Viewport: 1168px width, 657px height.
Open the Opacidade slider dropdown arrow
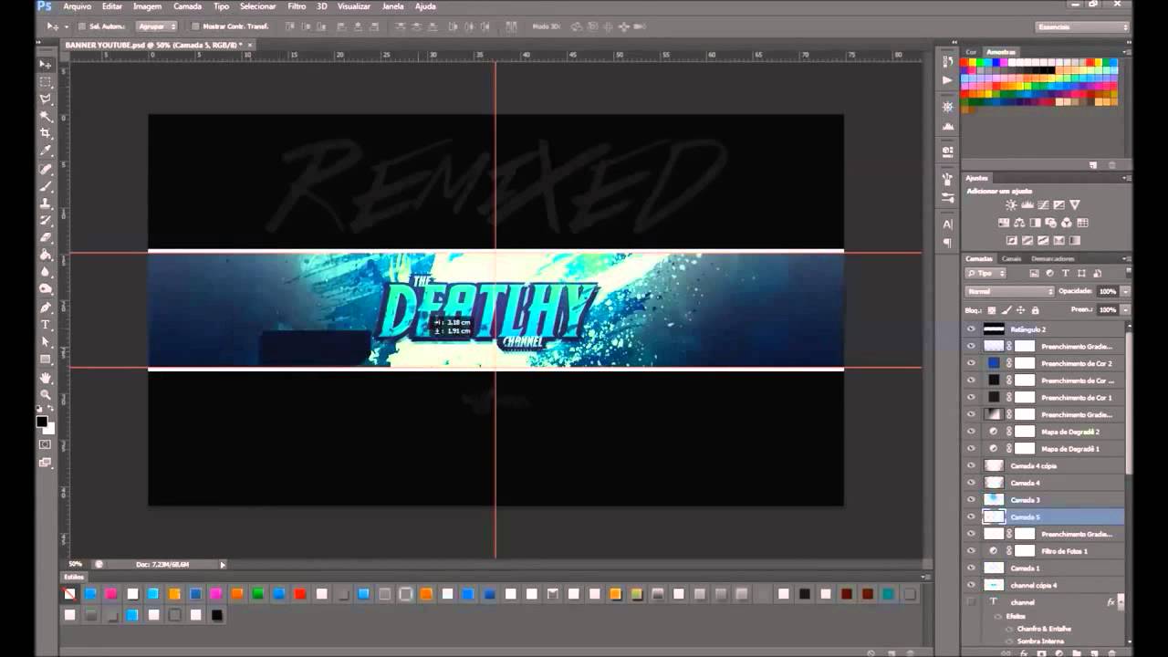[x=1126, y=291]
